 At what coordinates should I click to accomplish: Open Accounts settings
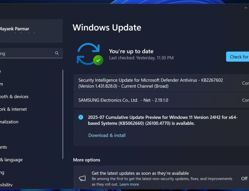(4, 147)
